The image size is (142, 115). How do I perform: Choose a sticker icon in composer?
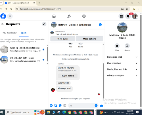click(x=60, y=105)
